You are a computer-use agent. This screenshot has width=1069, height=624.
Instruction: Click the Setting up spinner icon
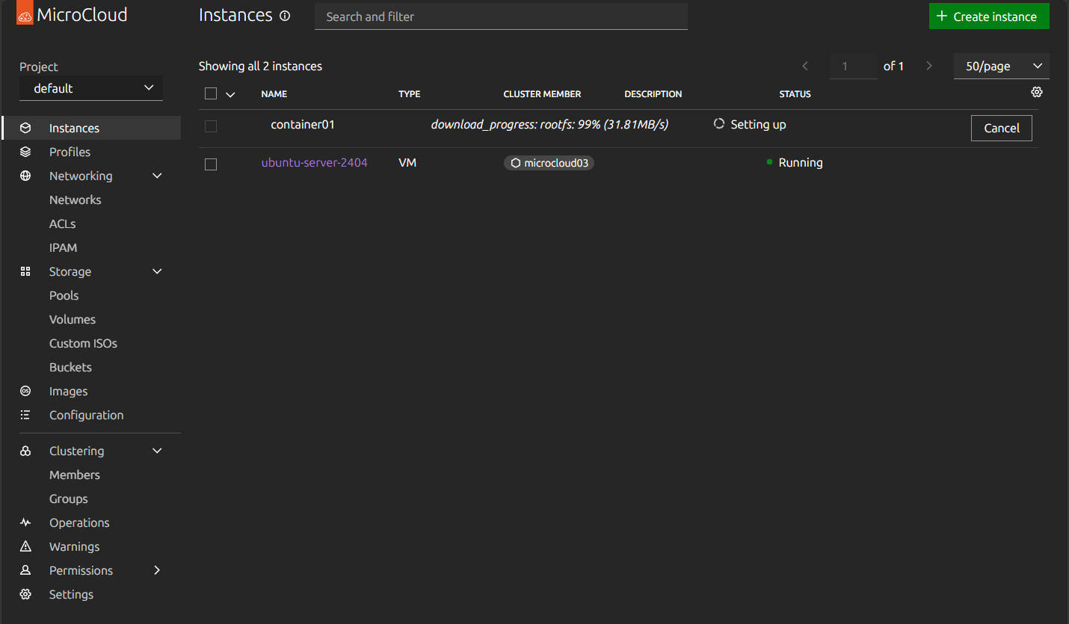pyautogui.click(x=719, y=124)
